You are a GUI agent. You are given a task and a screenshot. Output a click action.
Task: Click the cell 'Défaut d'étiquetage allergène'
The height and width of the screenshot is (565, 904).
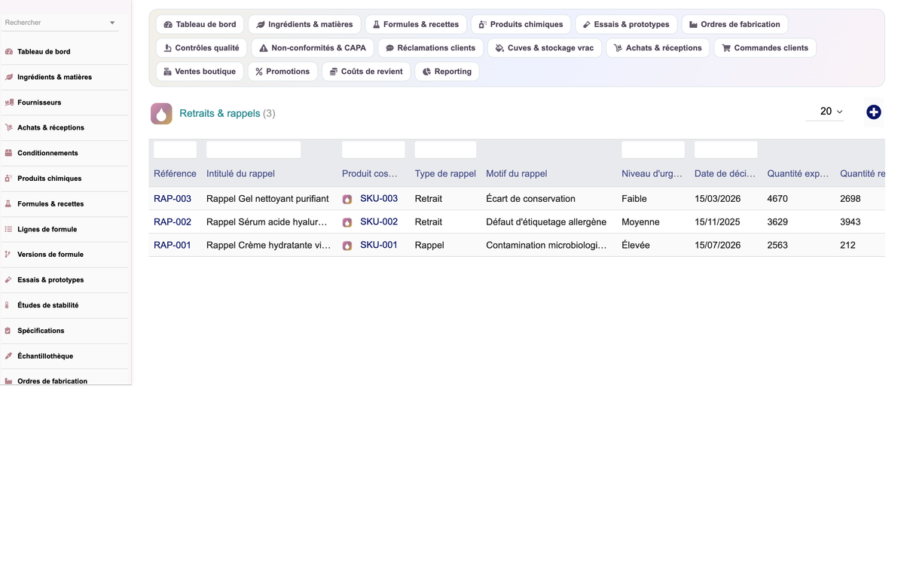(546, 222)
